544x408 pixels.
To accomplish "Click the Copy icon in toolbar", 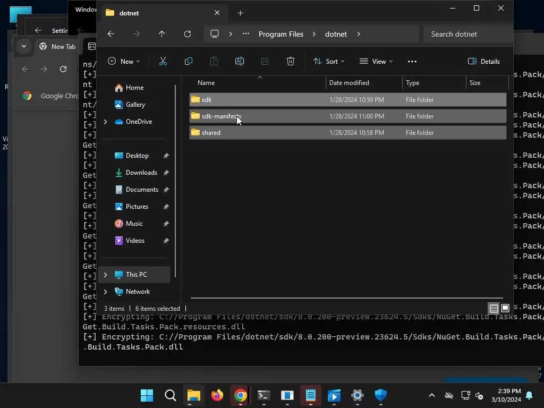I will (x=189, y=62).
